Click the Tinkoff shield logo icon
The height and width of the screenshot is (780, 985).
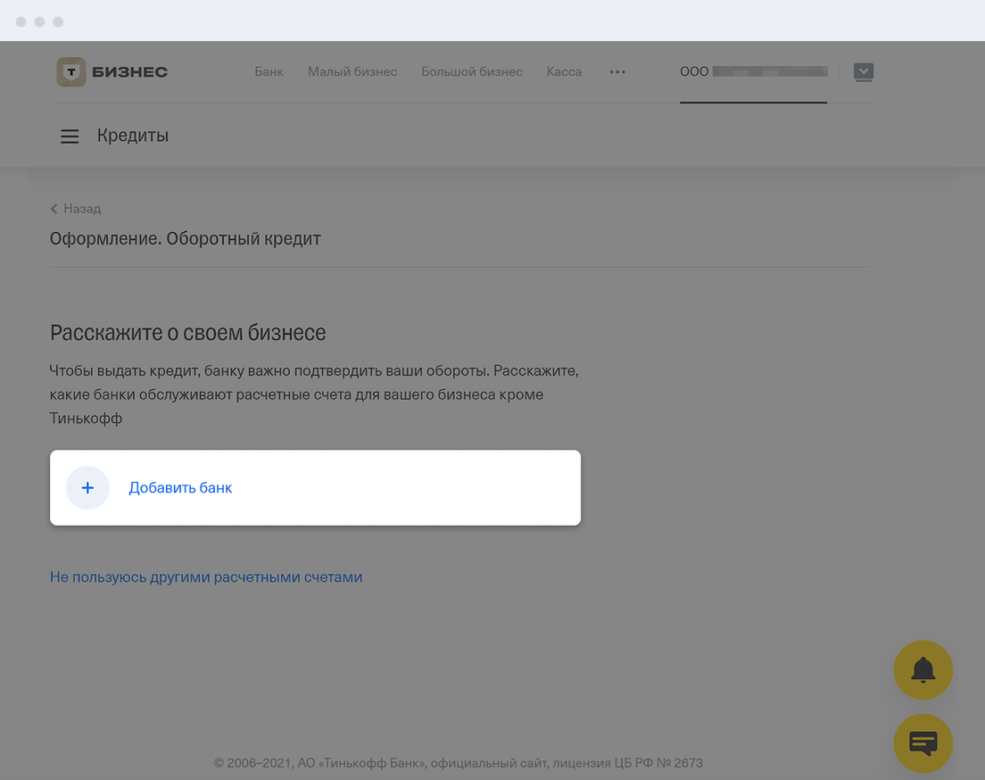click(x=71, y=72)
